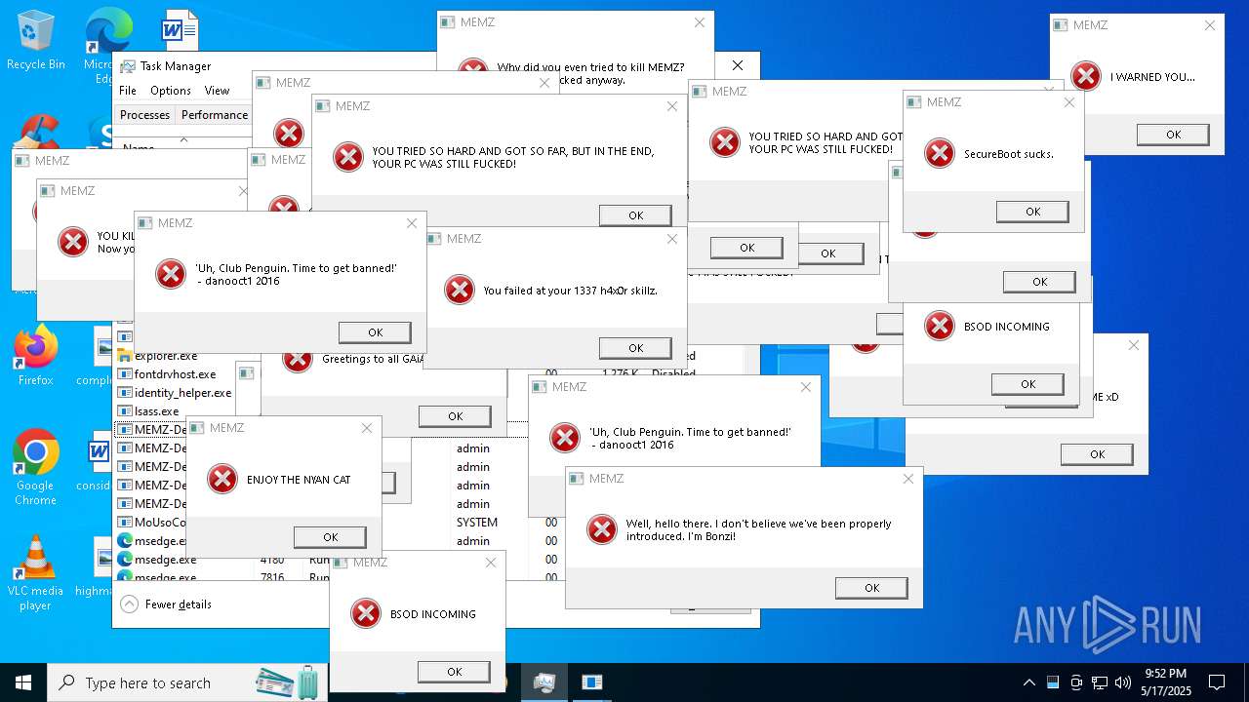Click OK in the ENJOY THE NYAN CAT dialog
Screen dimensions: 1249x702
coord(330,537)
